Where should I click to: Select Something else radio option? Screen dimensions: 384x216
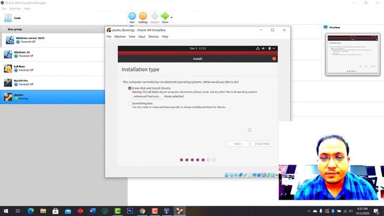[x=130, y=103]
